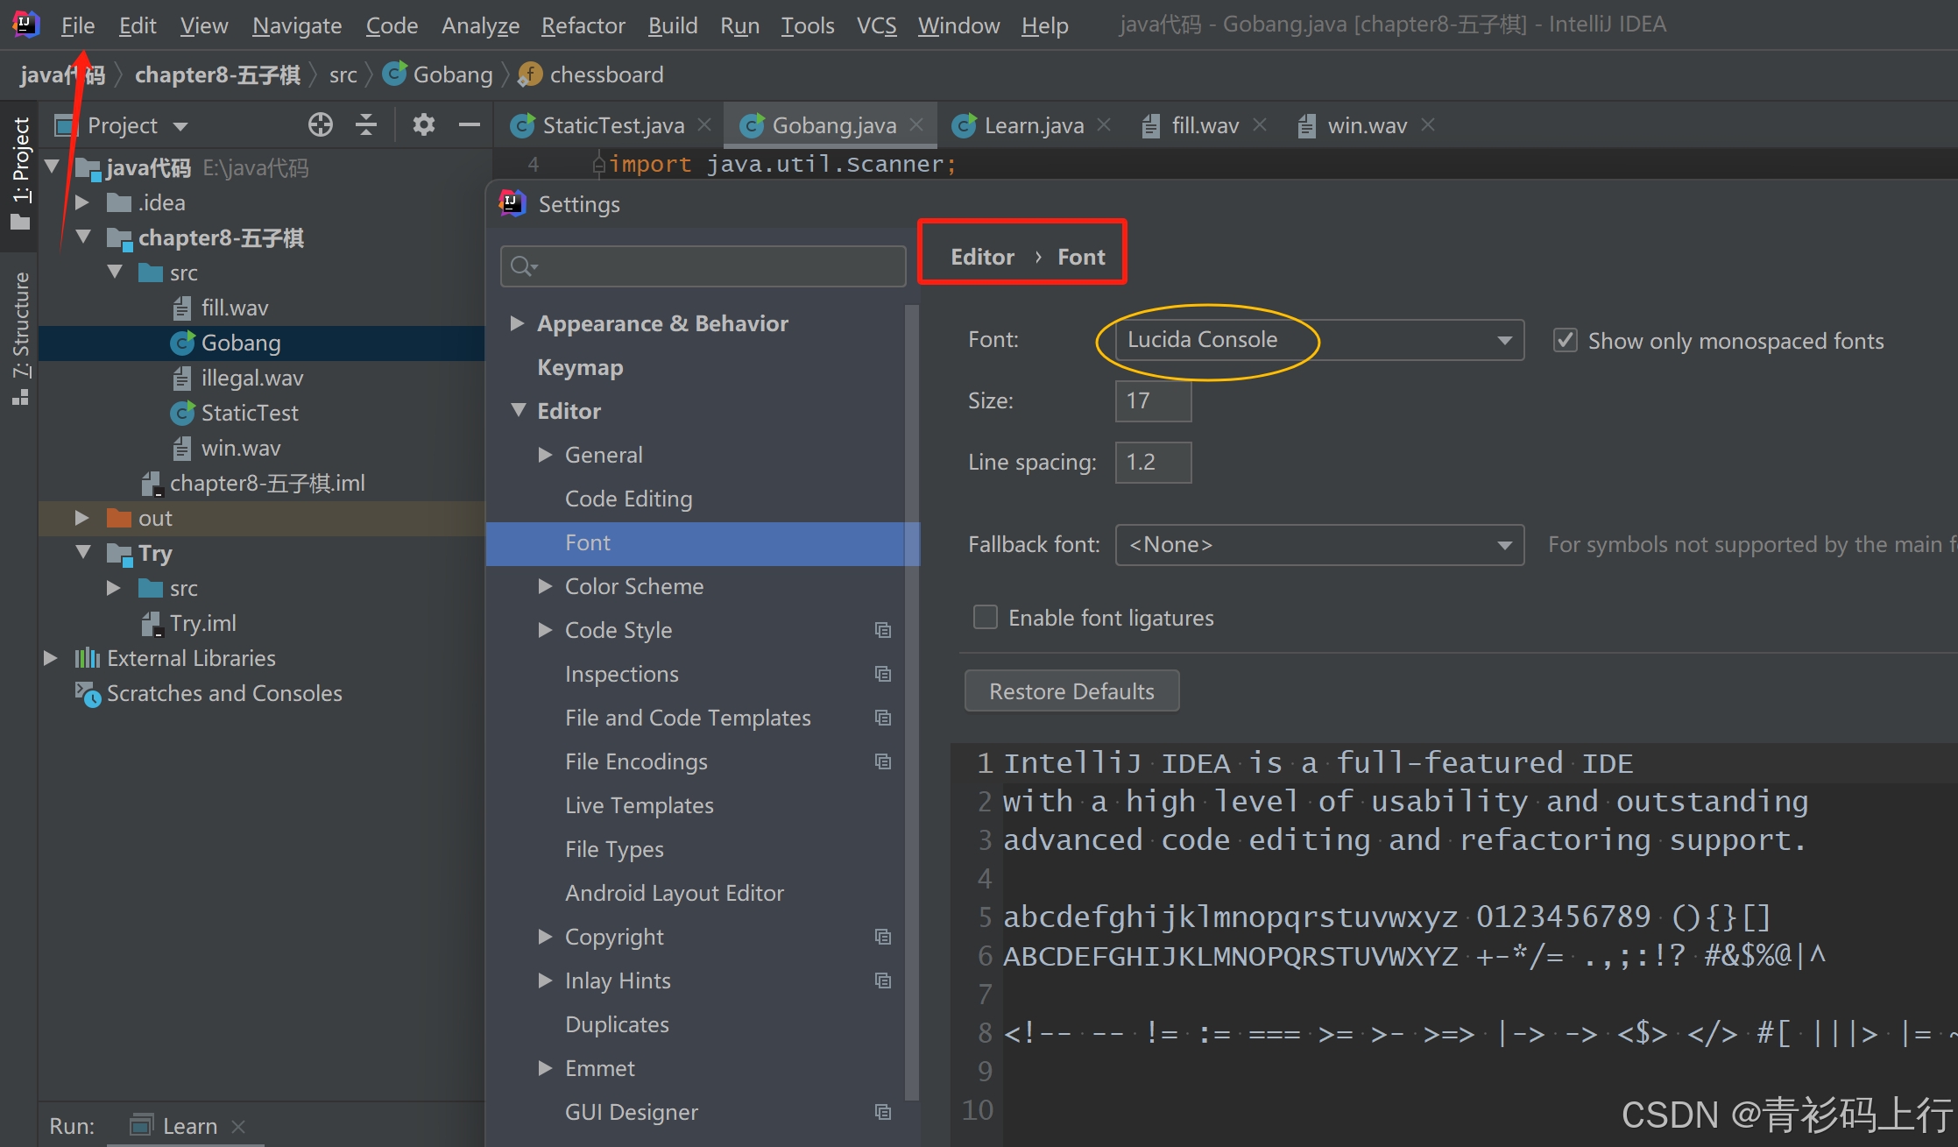The height and width of the screenshot is (1147, 1958).
Task: Select Keymap in Settings tree
Action: pyautogui.click(x=580, y=367)
